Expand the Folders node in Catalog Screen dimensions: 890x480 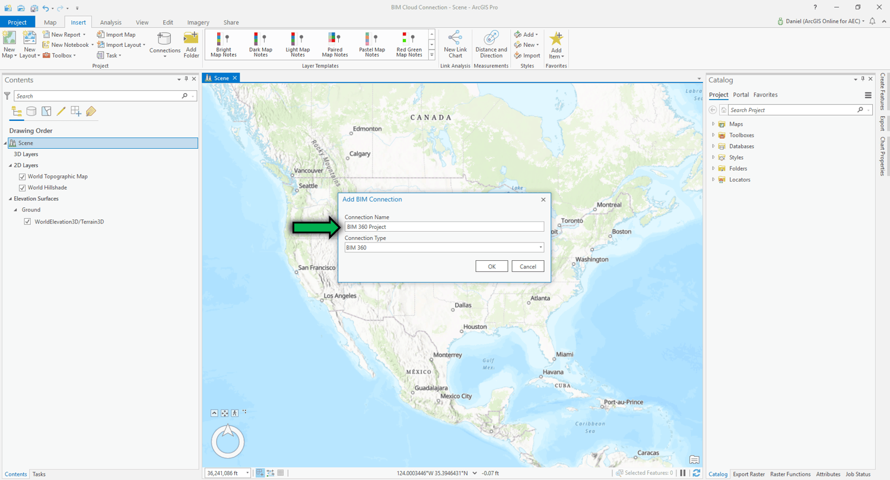pos(713,168)
